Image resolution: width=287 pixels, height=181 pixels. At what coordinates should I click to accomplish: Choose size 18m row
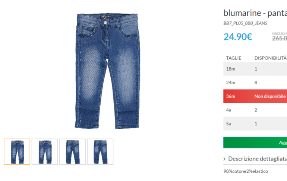point(255,69)
